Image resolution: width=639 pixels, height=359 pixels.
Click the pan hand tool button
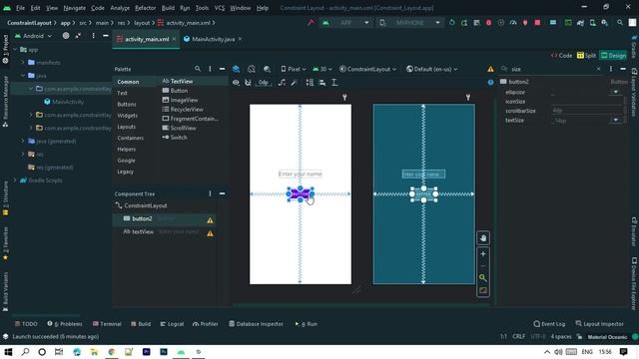[483, 238]
